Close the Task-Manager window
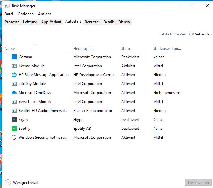The height and width of the screenshot is (188, 213). (207, 6)
